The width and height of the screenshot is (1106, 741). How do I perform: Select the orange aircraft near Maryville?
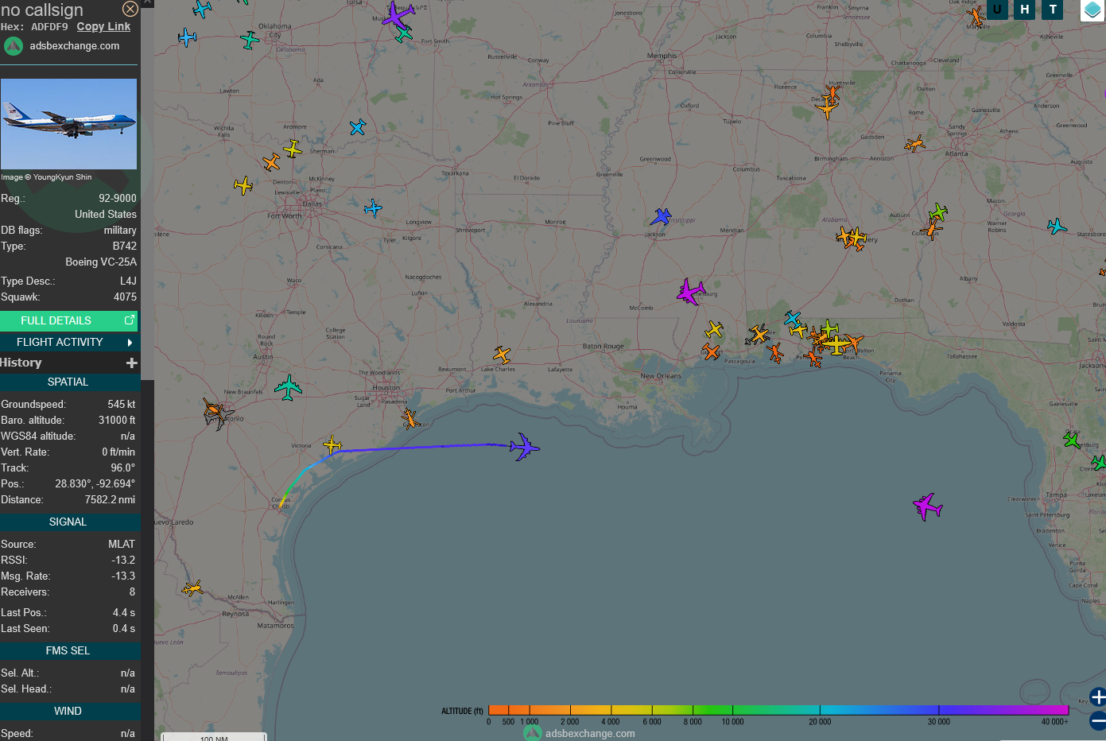tap(976, 16)
